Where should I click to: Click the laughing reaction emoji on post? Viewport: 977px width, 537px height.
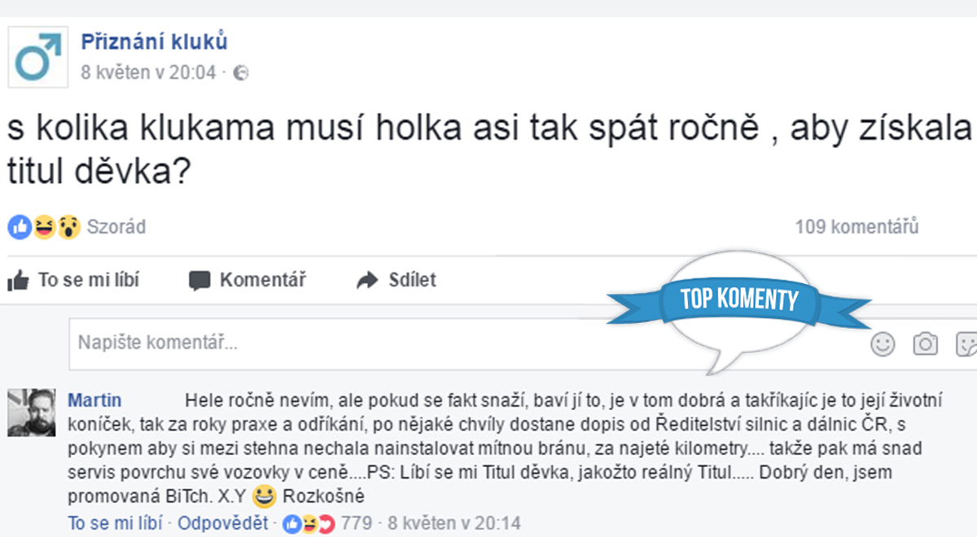coord(43,227)
